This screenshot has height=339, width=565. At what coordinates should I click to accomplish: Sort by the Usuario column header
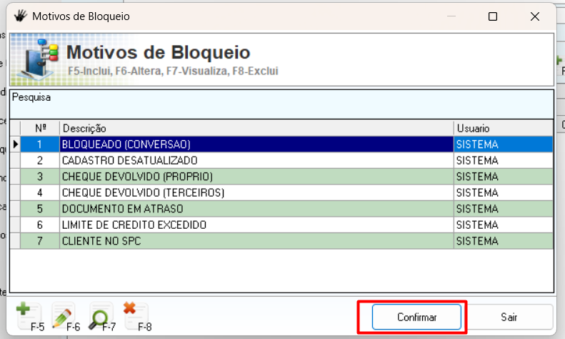point(503,128)
